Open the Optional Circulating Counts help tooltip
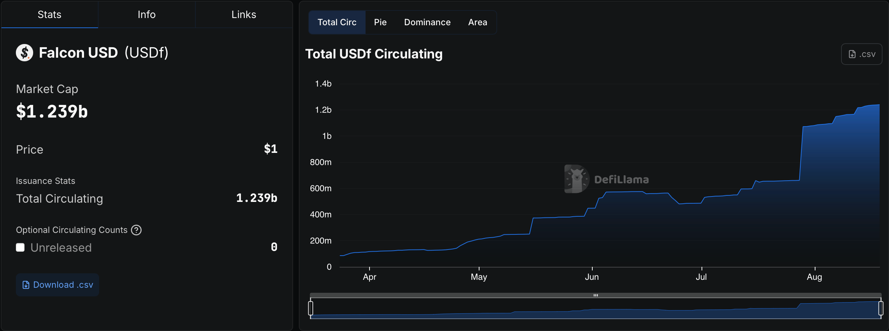889x331 pixels. click(136, 230)
